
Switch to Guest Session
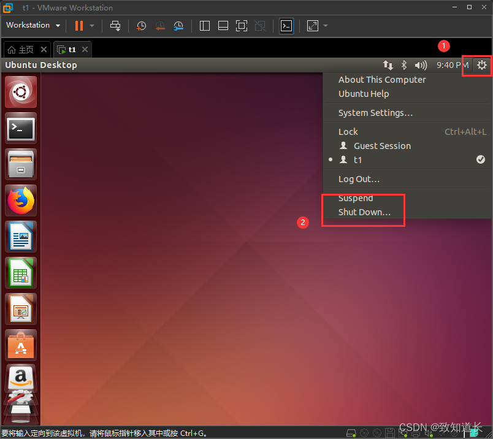(381, 145)
